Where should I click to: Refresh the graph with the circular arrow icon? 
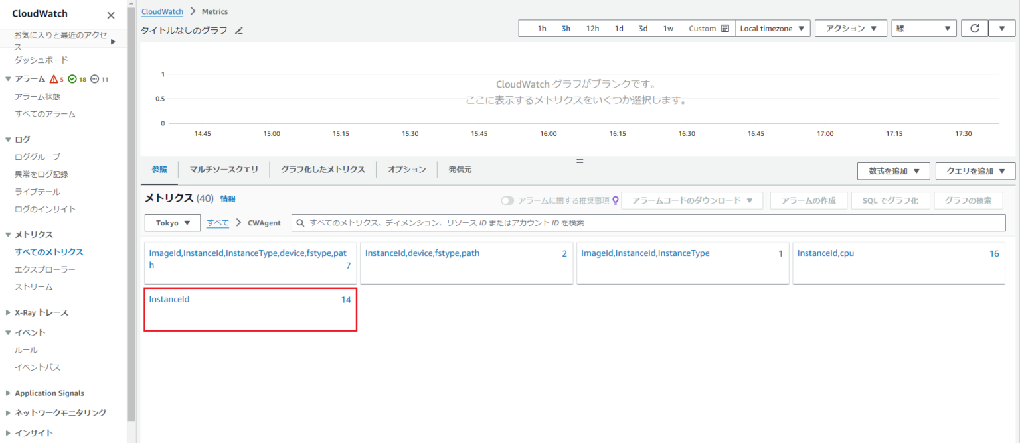coord(974,28)
